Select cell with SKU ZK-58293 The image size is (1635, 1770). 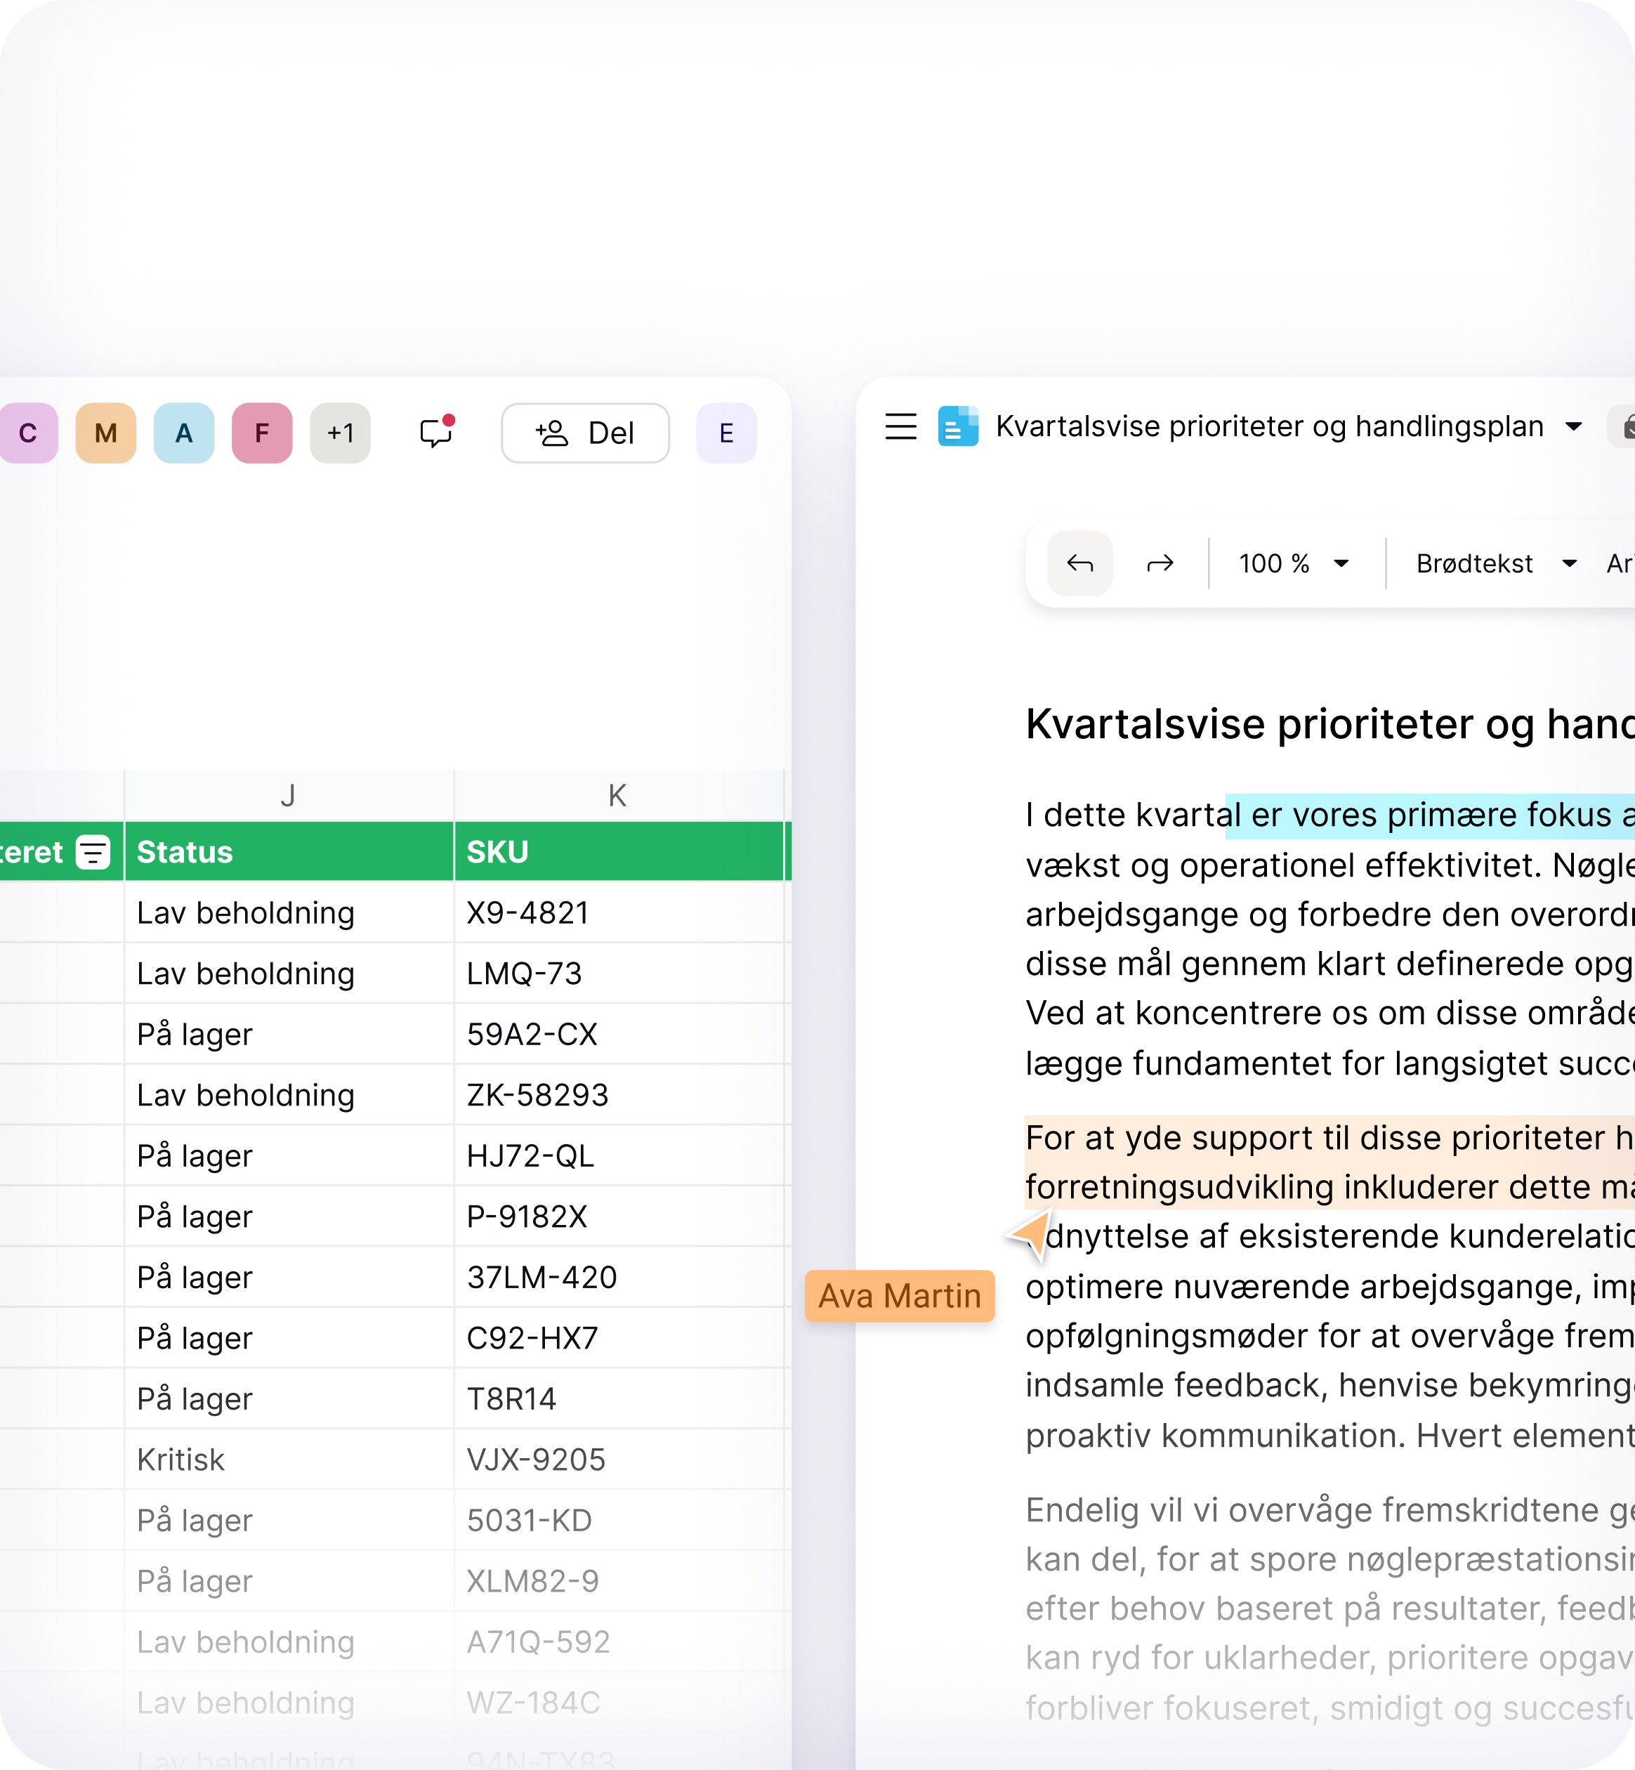619,1095
